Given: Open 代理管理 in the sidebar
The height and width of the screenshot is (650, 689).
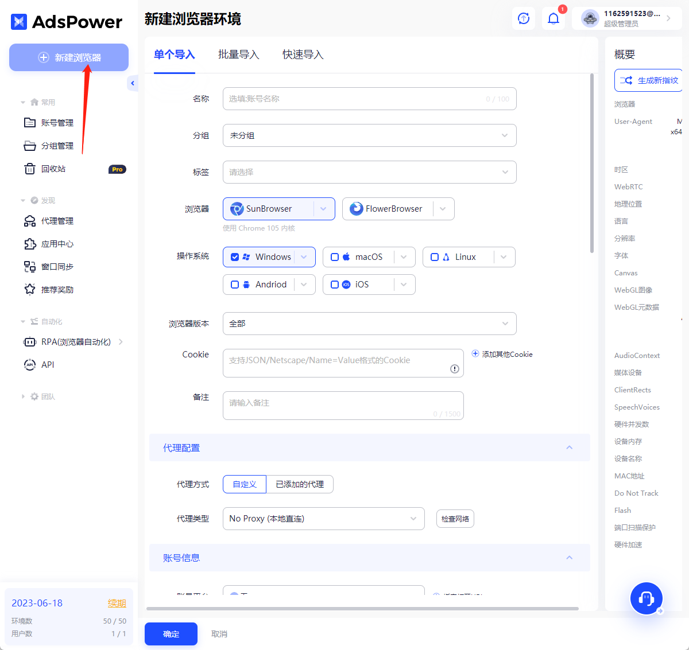Looking at the screenshot, I should [57, 221].
